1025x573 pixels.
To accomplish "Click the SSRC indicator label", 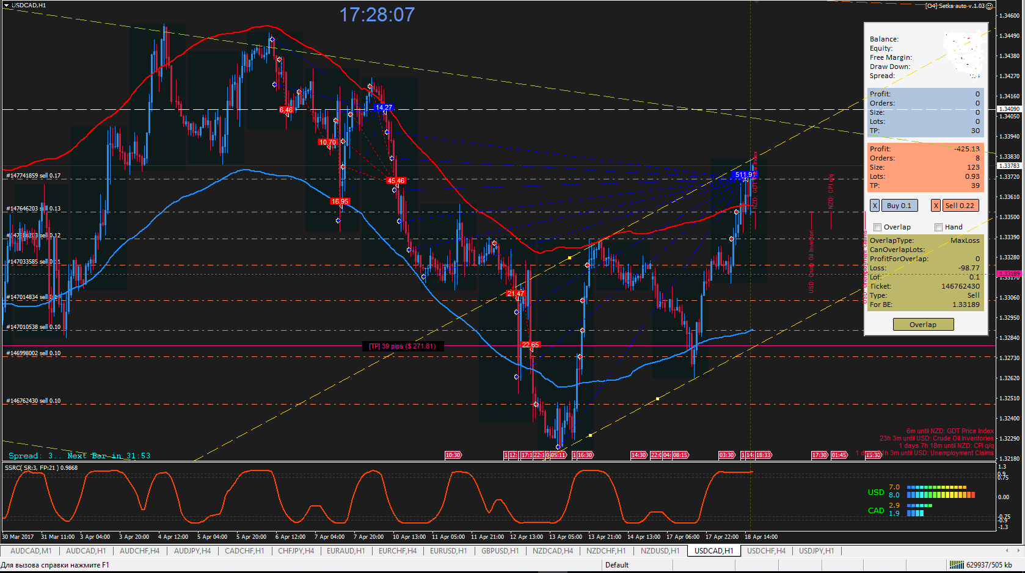I will pyautogui.click(x=42, y=468).
